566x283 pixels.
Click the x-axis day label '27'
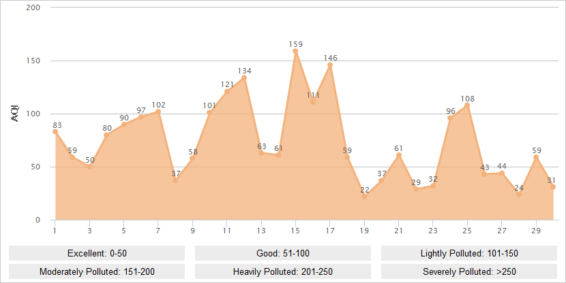click(x=502, y=231)
